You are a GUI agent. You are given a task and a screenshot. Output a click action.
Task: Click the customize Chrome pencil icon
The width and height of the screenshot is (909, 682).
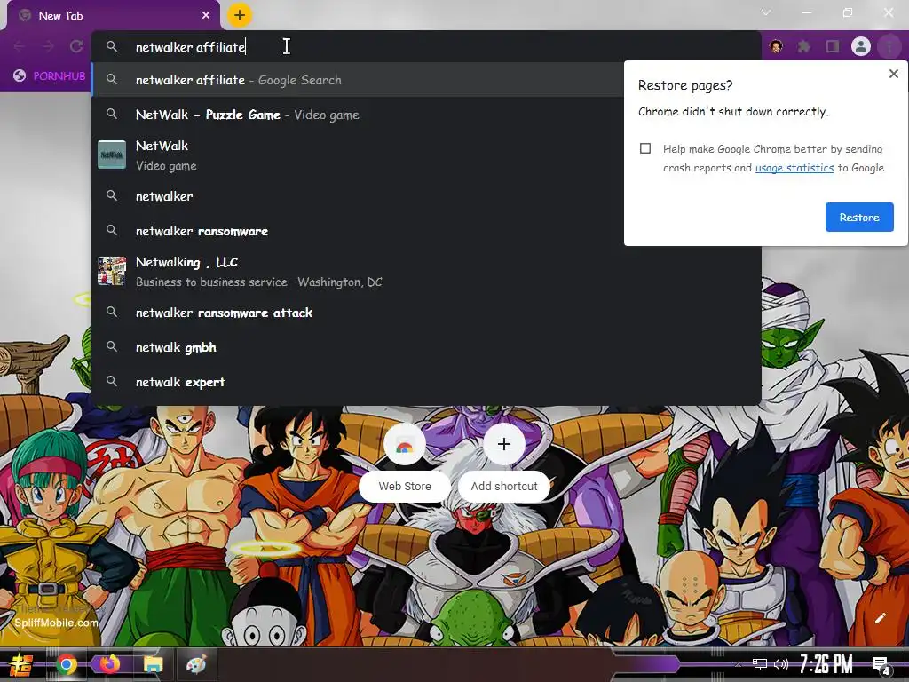880,618
